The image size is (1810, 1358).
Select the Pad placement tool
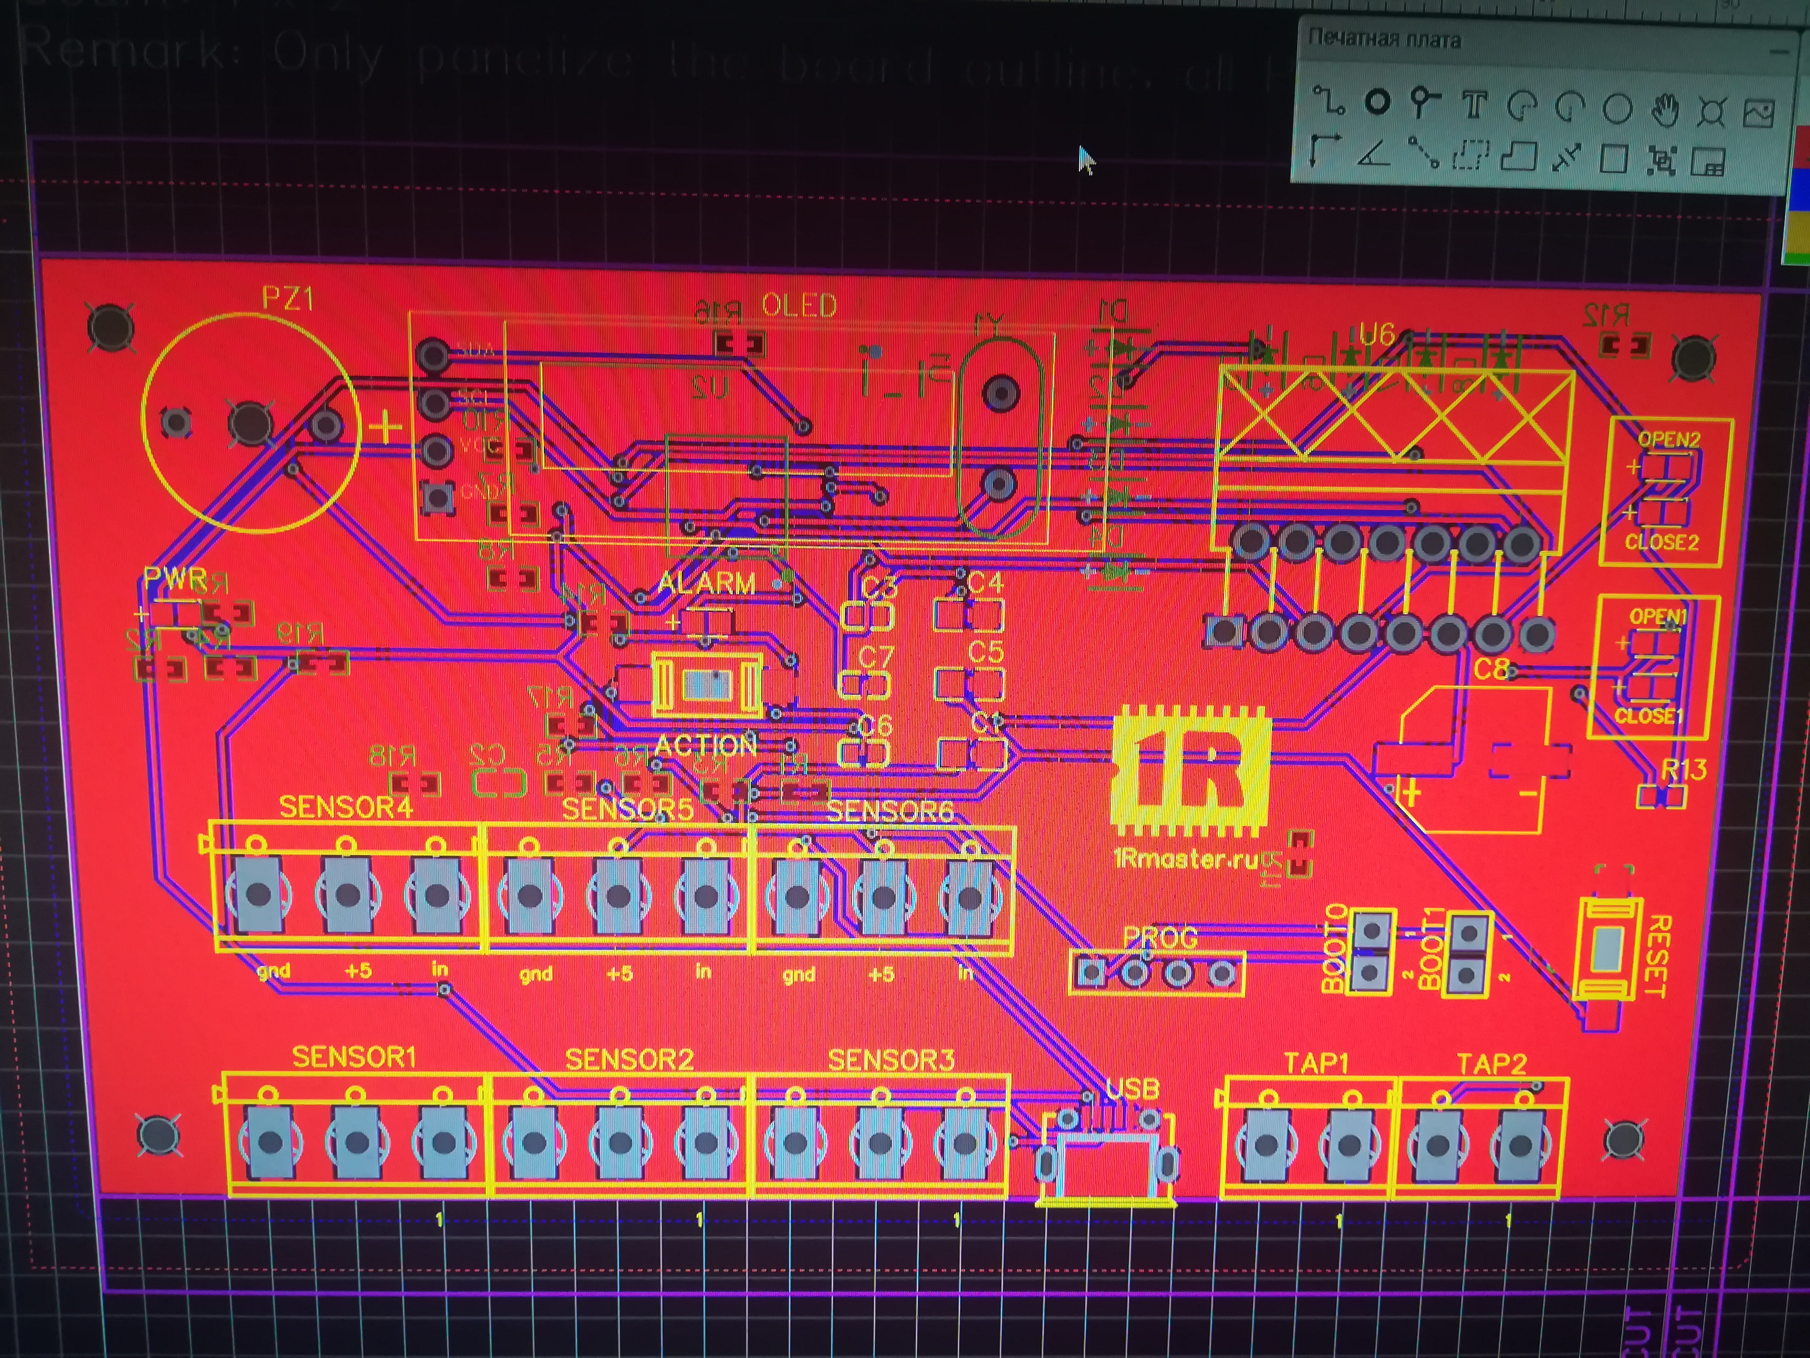1377,102
